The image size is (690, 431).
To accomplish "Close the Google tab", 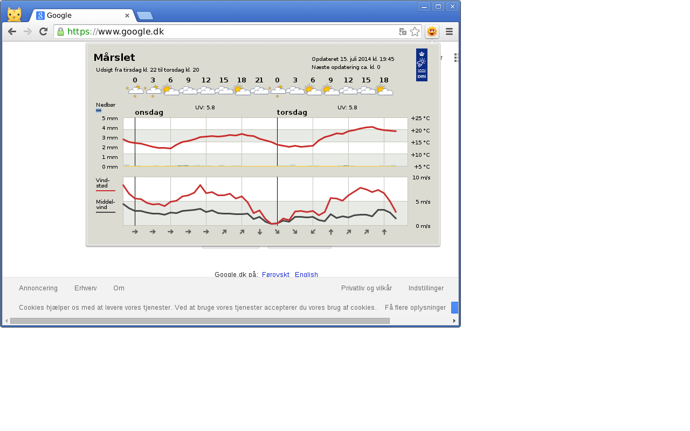I will pos(127,16).
